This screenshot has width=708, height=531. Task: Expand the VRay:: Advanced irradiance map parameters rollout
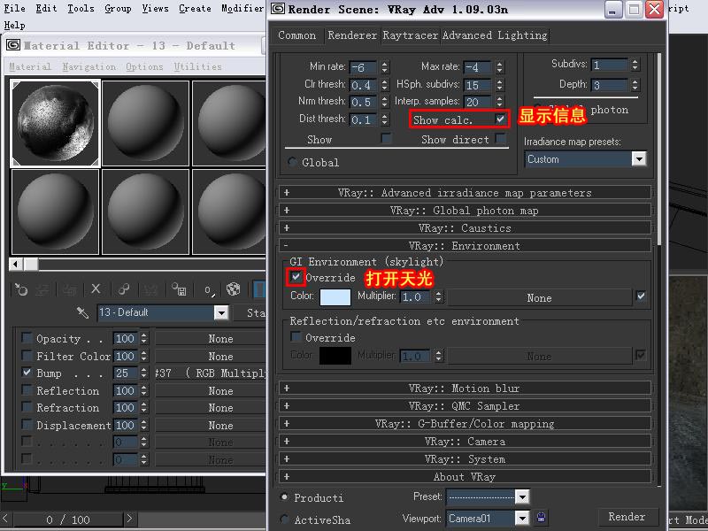466,193
